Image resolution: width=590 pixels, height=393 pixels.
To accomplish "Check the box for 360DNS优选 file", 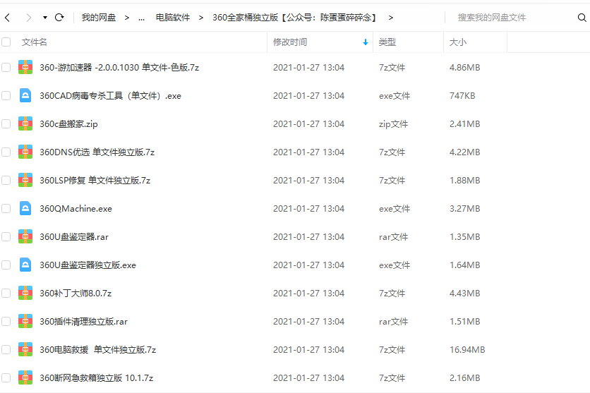I will point(6,152).
